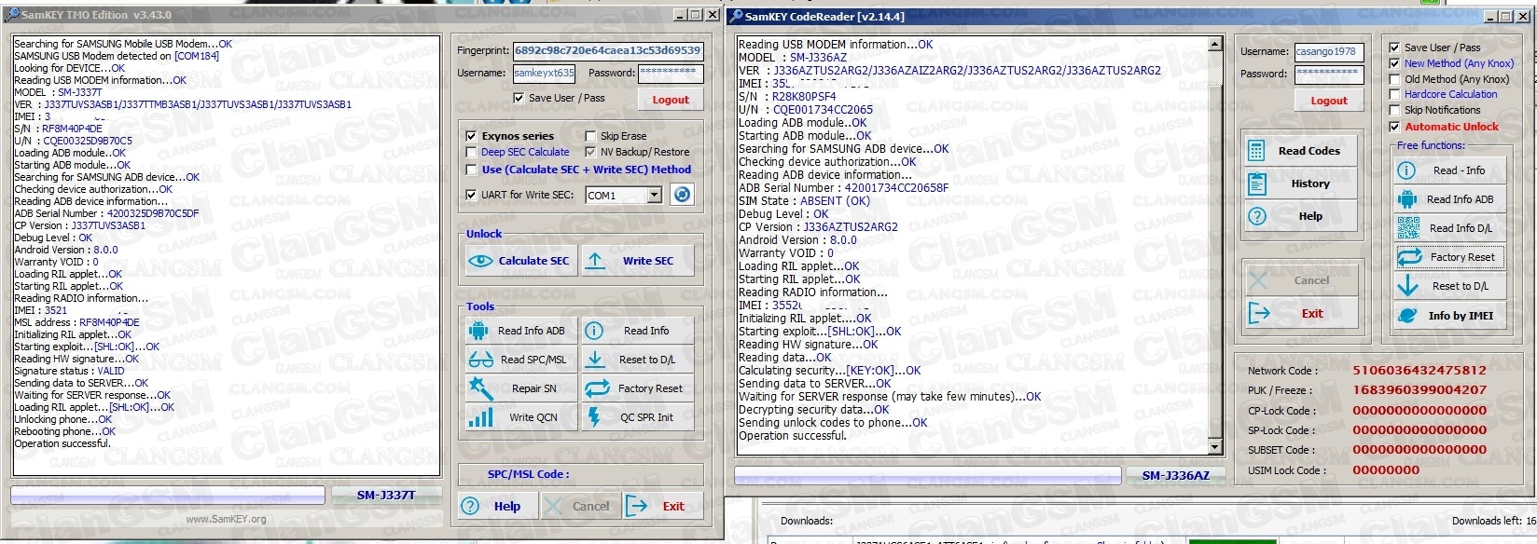The width and height of the screenshot is (1537, 544).
Task: Click Read SPC/MSL glasses icon button
Action: [x=520, y=360]
